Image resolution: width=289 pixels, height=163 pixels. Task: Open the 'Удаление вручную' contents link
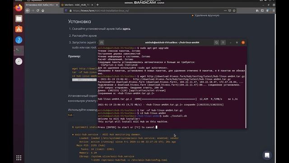click(207, 15)
